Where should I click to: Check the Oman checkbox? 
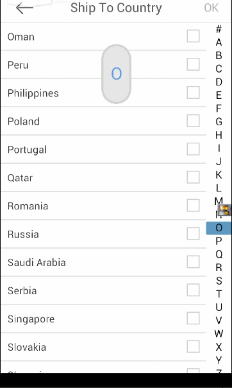point(193,36)
